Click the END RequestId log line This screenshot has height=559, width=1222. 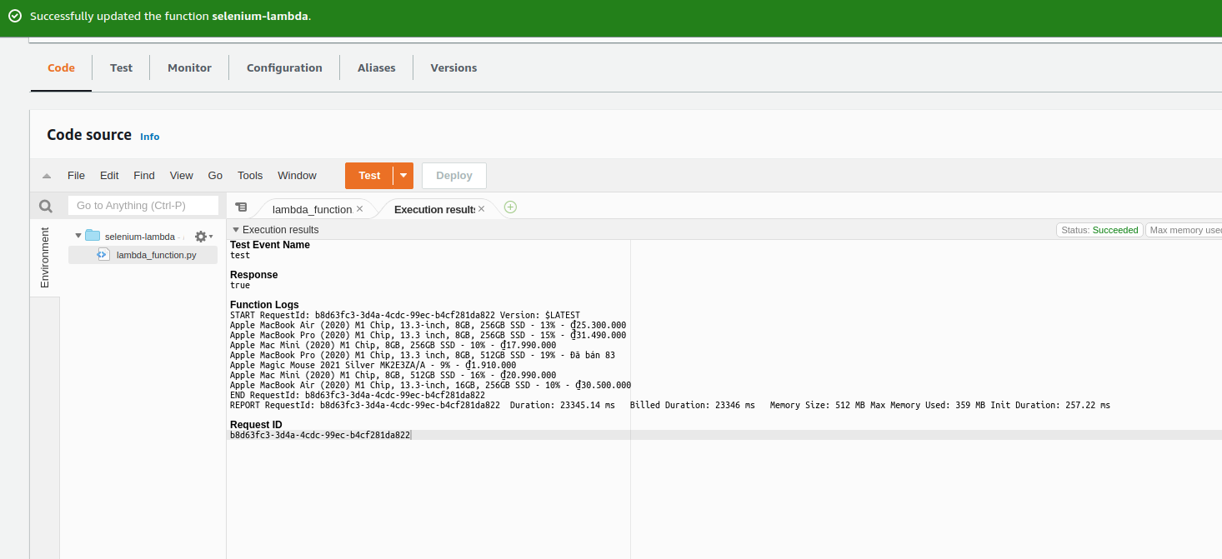pos(358,396)
